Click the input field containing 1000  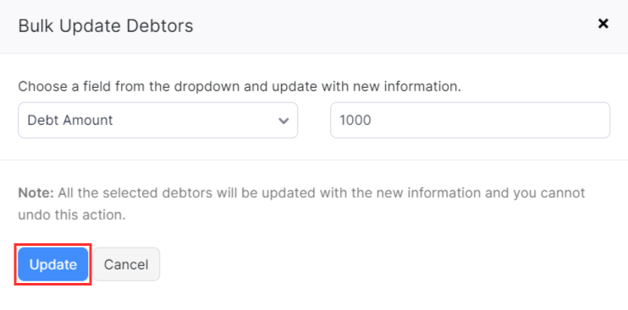(x=471, y=120)
